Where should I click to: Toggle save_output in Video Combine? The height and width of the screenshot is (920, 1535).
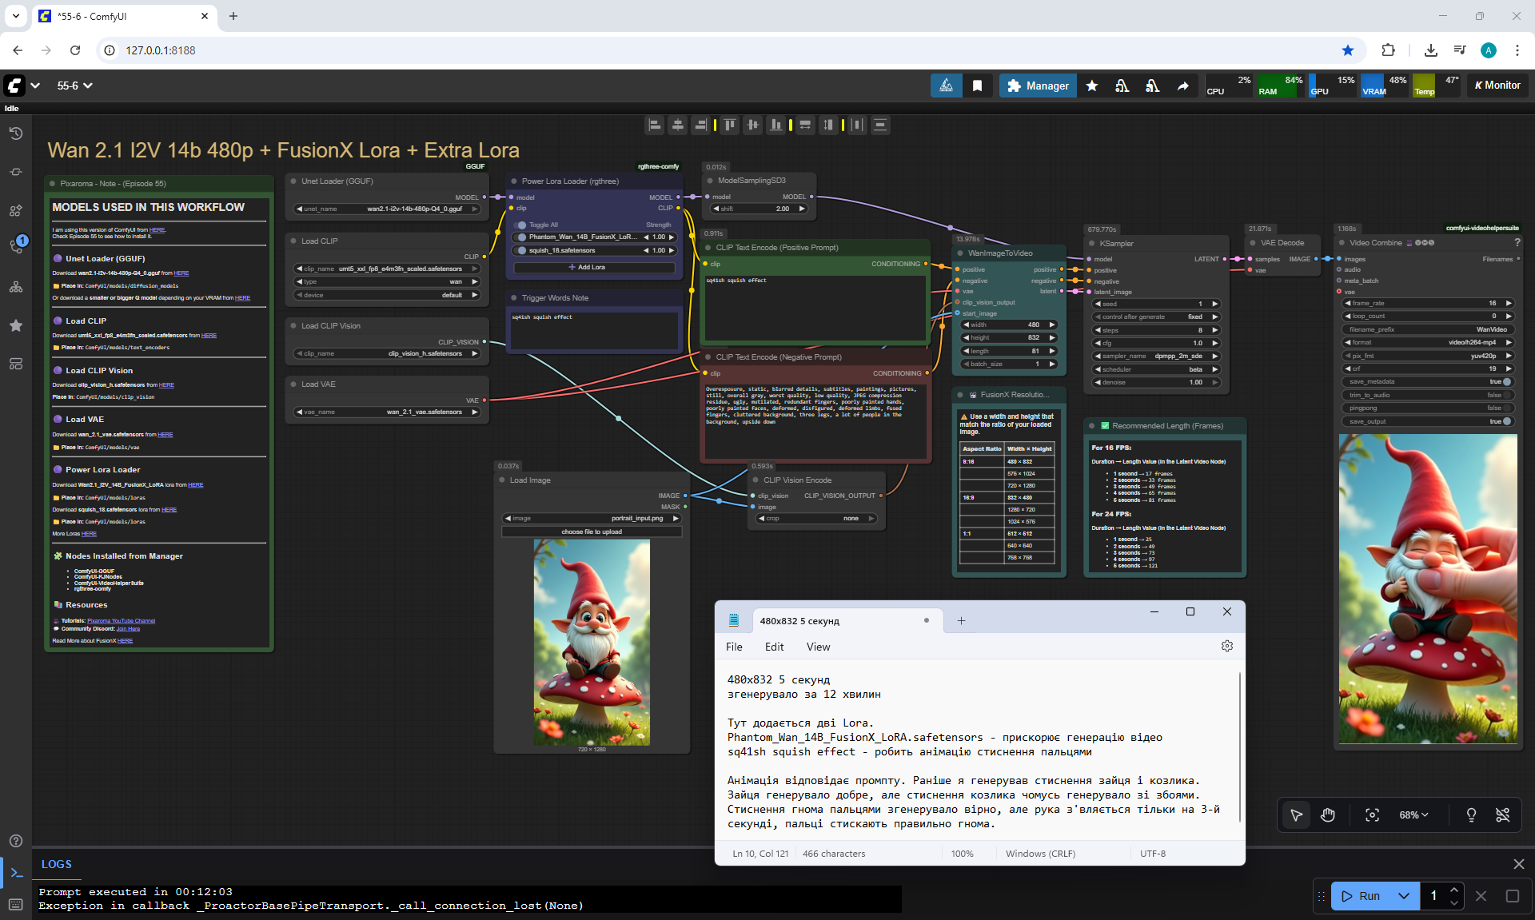[1506, 421]
